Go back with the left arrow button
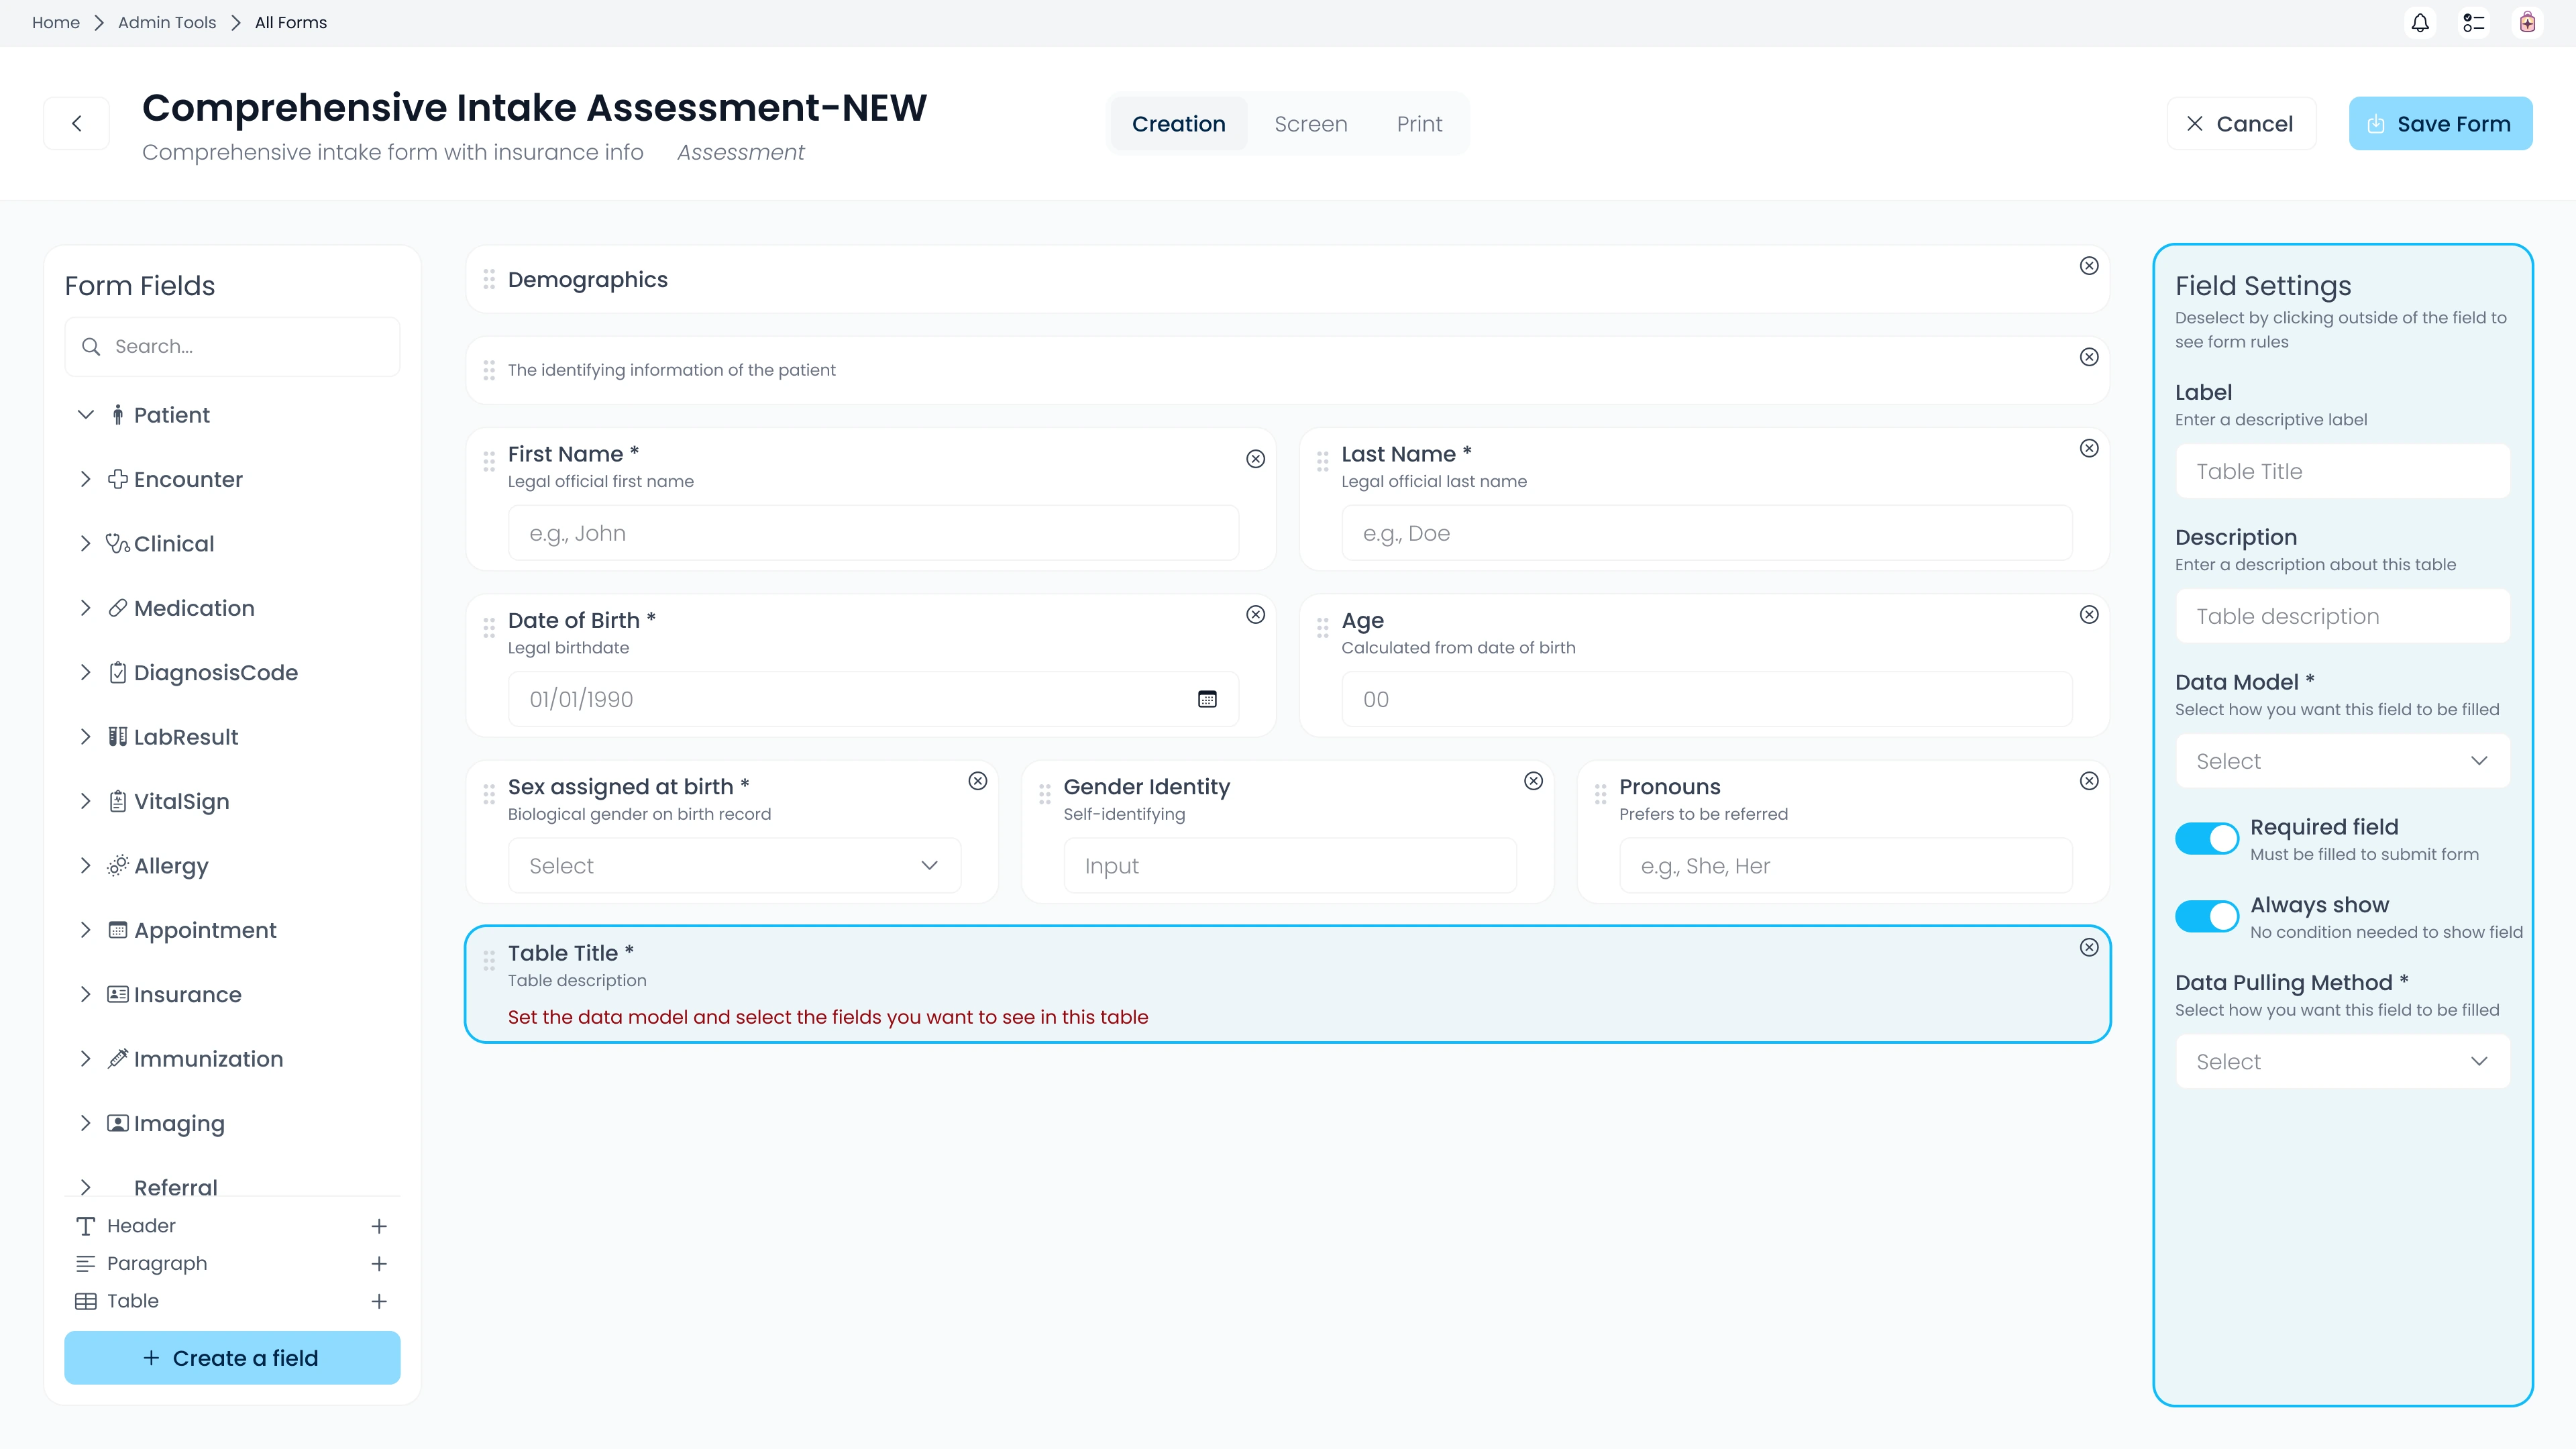Screen dimensions: 2576x1449 tap(77, 124)
